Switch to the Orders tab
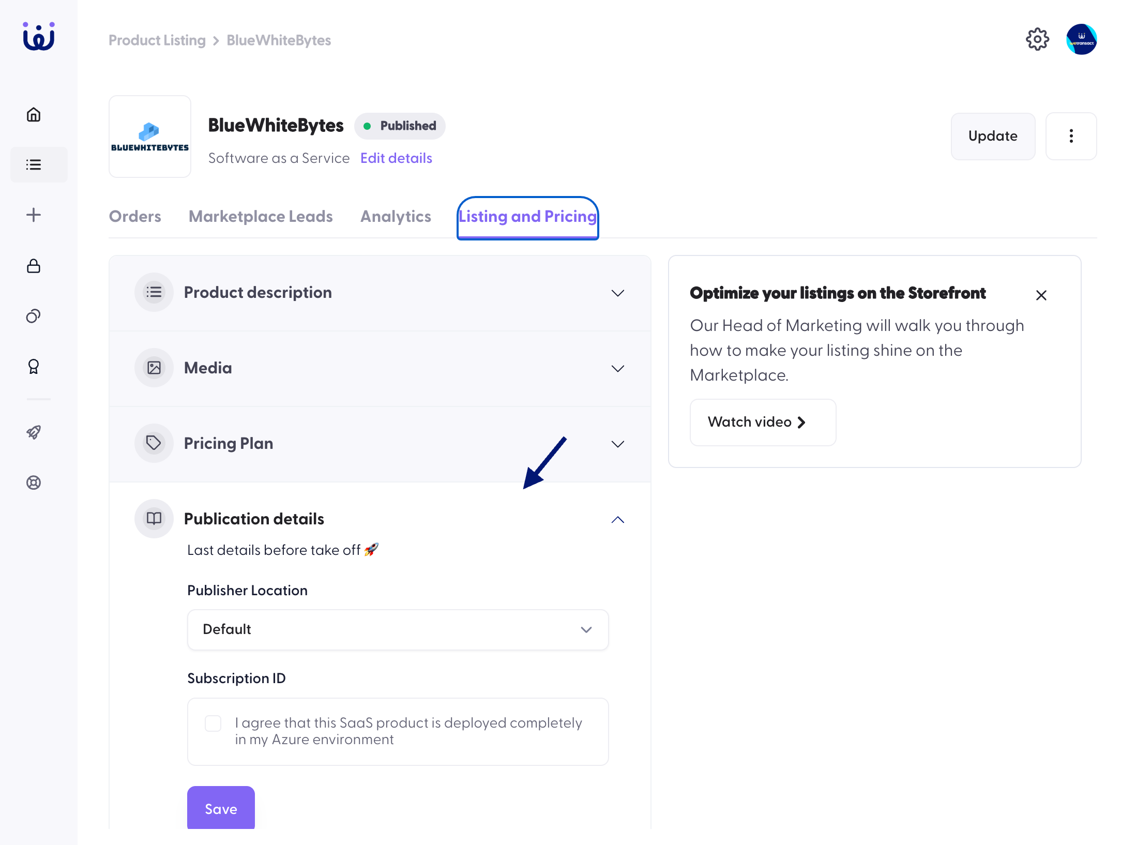 [135, 216]
